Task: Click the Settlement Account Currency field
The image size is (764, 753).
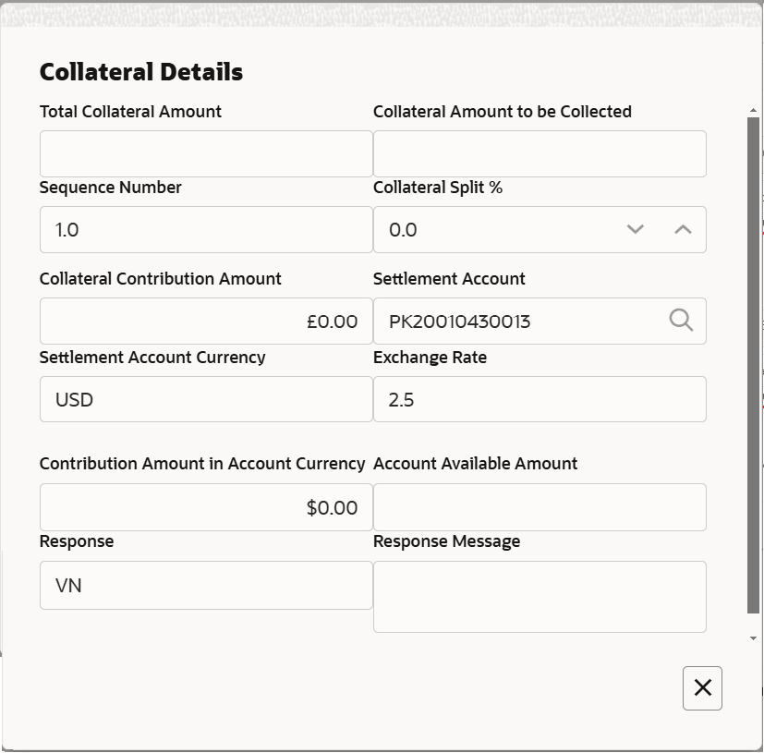Action: point(206,399)
